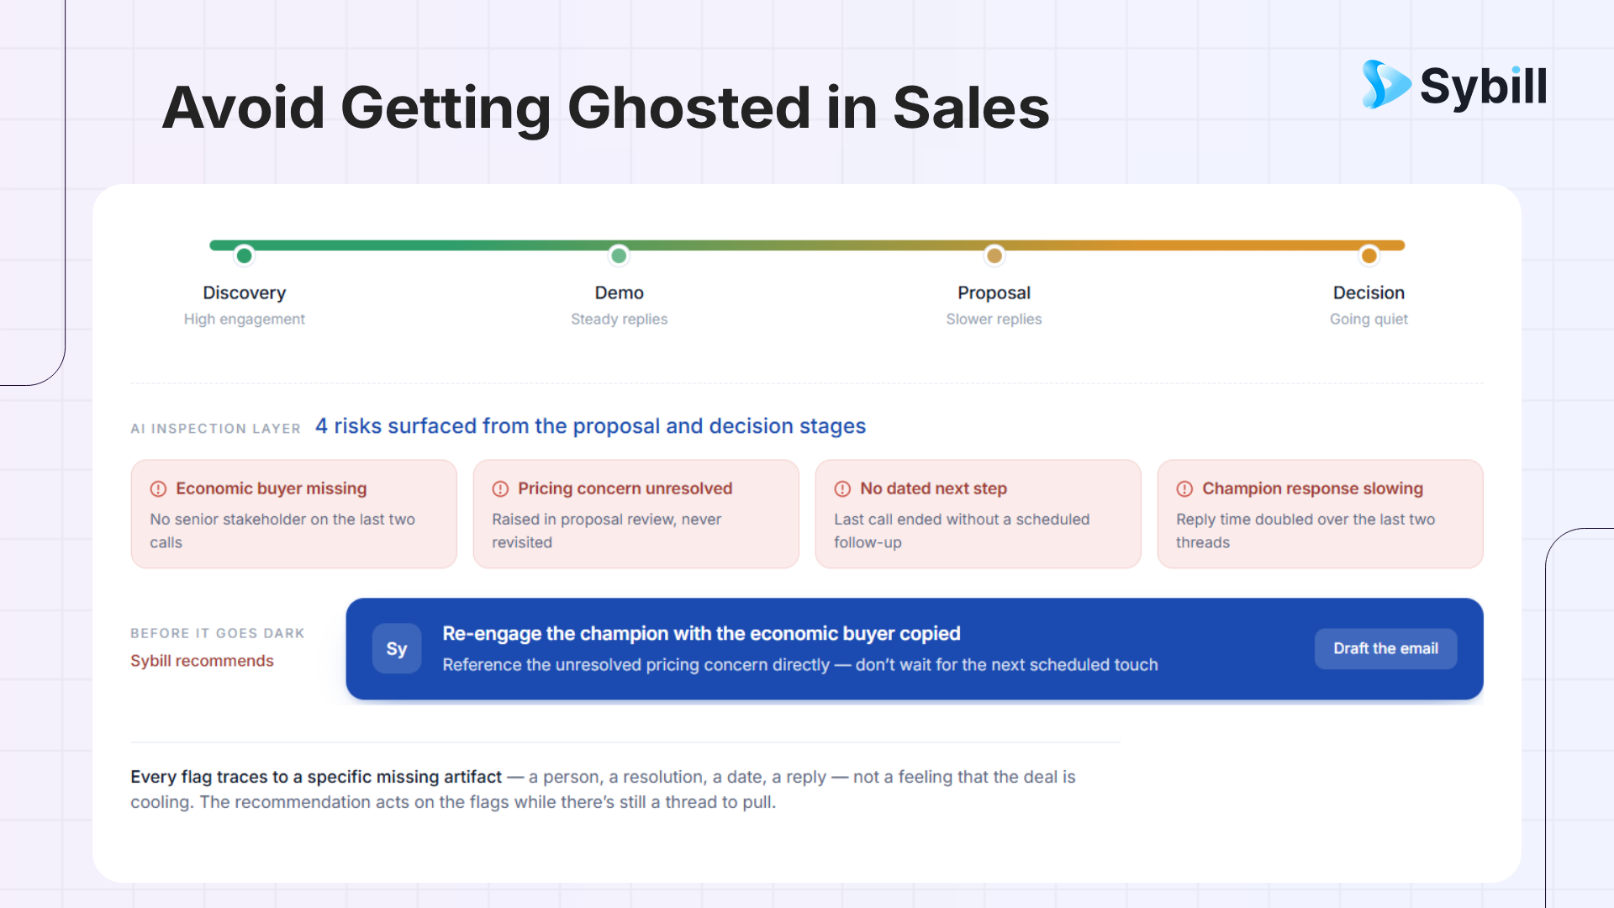Click the Decision stage label
The width and height of the screenshot is (1614, 908).
(1369, 293)
